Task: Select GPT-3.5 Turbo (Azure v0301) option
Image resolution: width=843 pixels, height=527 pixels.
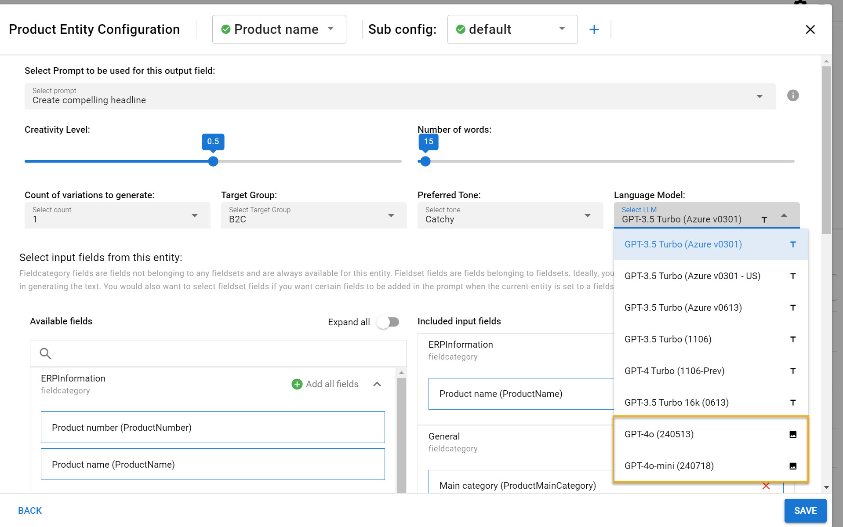Action: click(711, 244)
